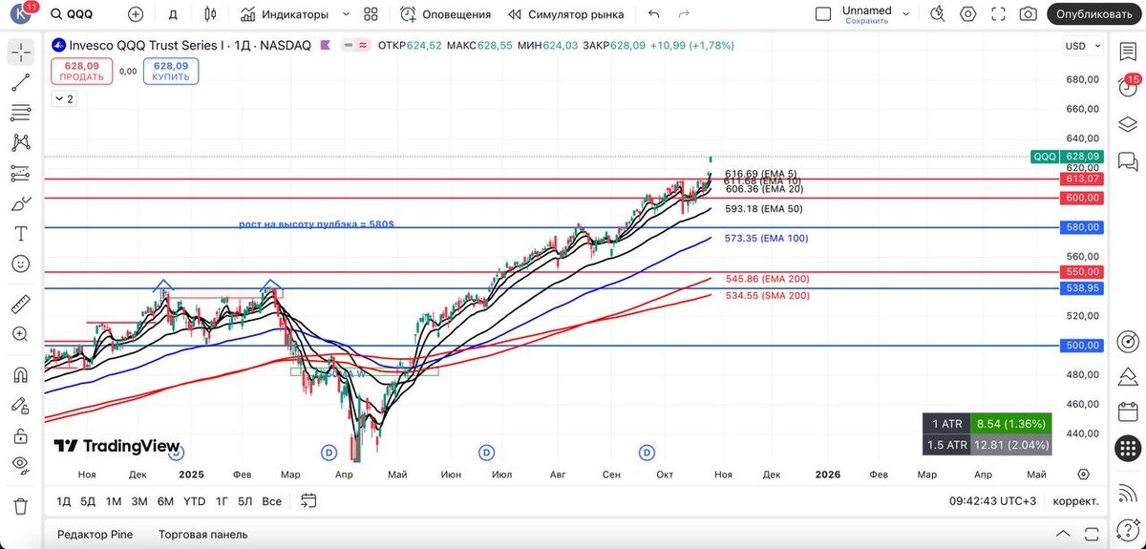Image resolution: width=1146 pixels, height=549 pixels.
Task: Open quick search lightning icon
Action: [938, 14]
